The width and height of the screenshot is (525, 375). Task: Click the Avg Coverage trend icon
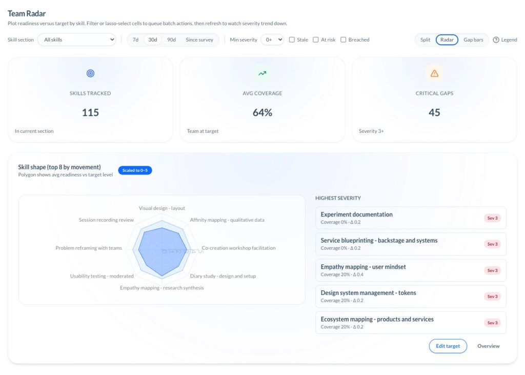[x=262, y=73]
